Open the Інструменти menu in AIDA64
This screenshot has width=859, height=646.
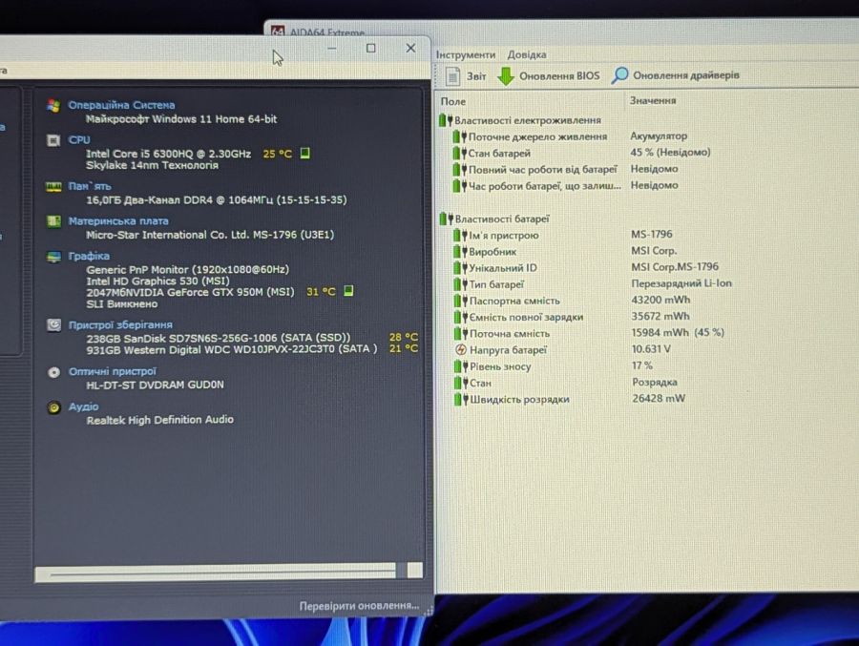(465, 54)
